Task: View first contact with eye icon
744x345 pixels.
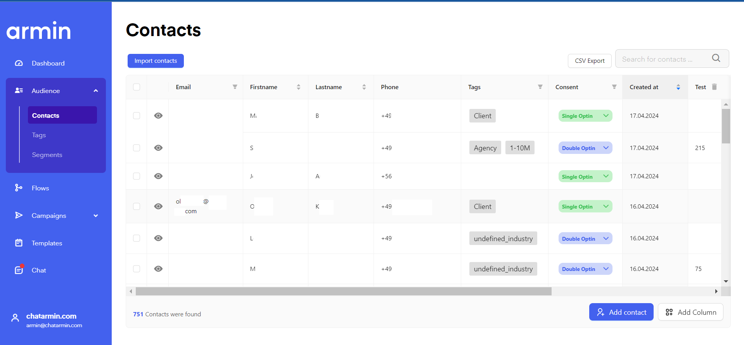Action: point(158,116)
